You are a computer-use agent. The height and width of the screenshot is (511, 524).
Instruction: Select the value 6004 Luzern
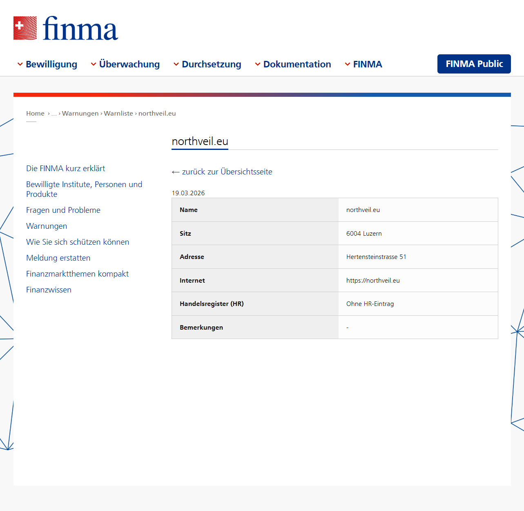pyautogui.click(x=364, y=234)
